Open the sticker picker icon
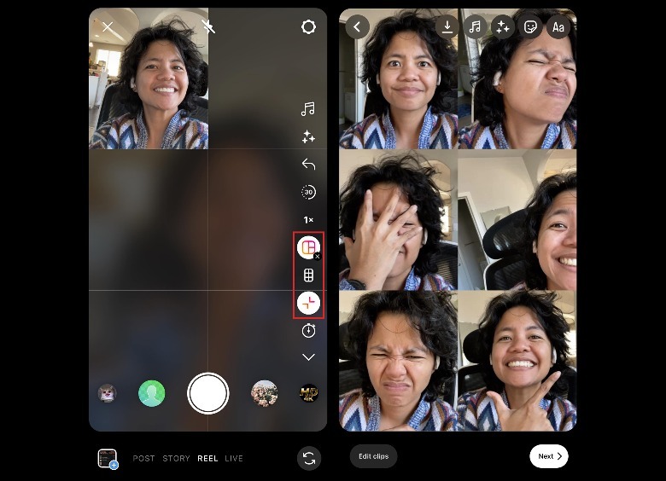This screenshot has width=666, height=481. (530, 27)
